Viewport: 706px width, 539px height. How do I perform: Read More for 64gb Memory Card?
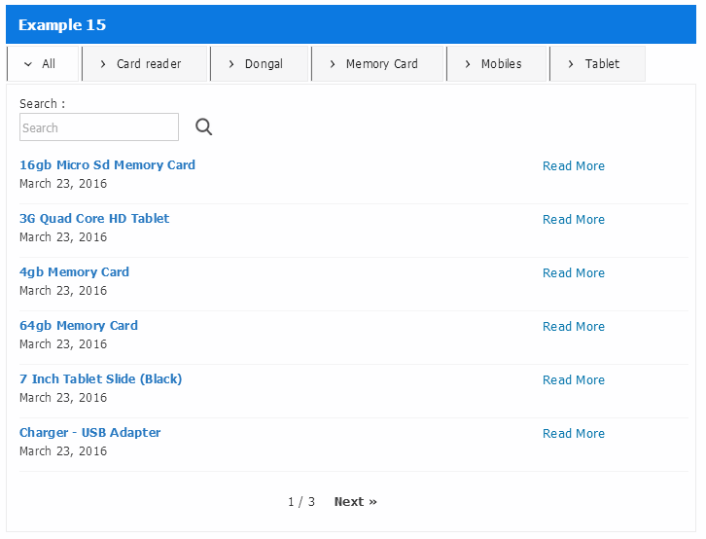(574, 327)
